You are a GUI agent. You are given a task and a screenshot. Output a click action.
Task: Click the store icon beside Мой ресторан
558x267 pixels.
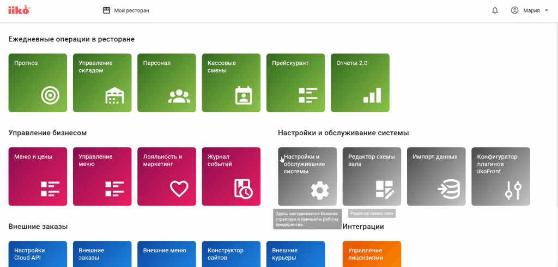tap(106, 10)
